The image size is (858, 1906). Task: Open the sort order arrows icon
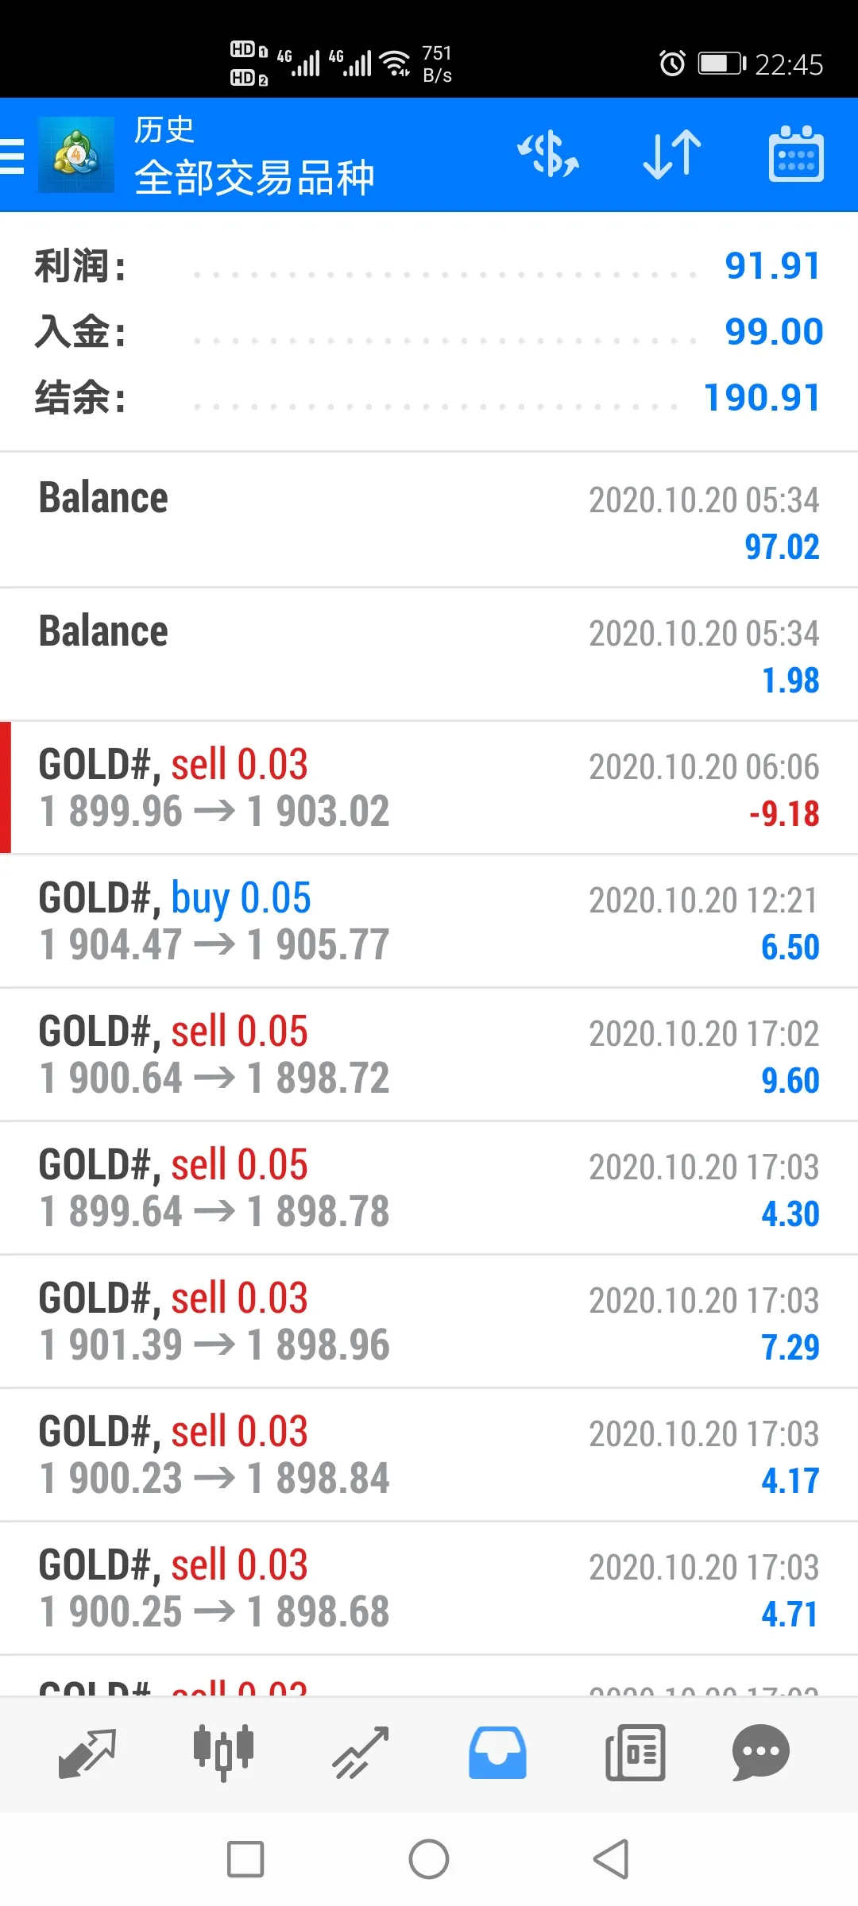click(672, 154)
